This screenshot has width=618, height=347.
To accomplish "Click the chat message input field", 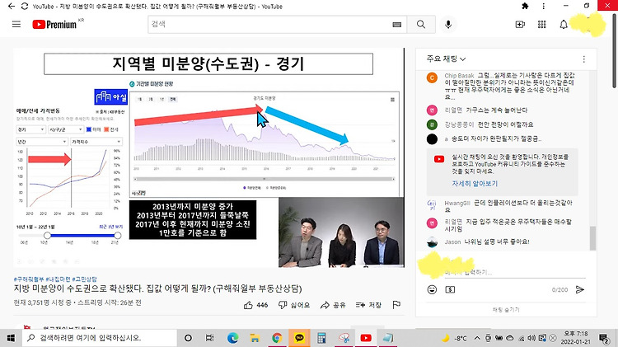I will point(515,273).
